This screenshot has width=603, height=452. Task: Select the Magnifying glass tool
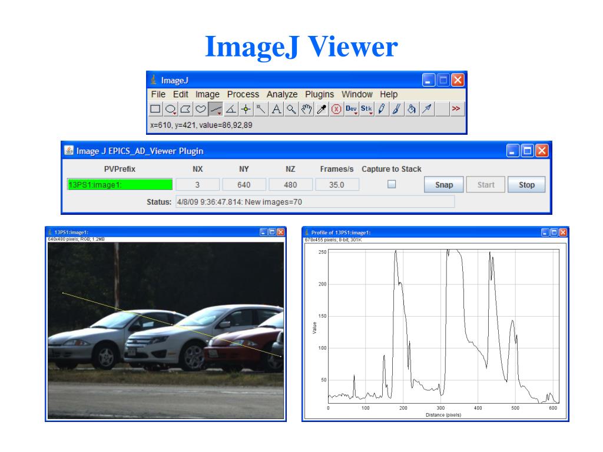coord(291,109)
